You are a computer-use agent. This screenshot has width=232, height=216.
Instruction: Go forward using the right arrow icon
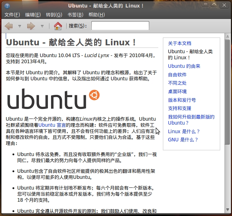[31, 26]
